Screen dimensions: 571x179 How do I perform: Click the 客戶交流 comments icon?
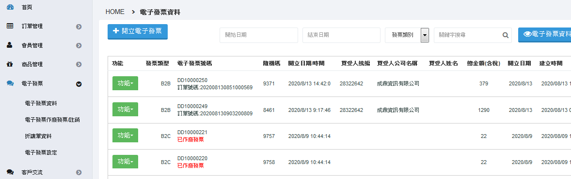(10, 172)
